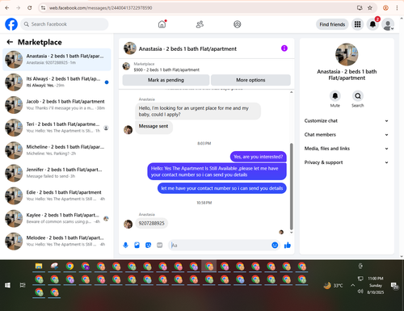Screen dimensions: 404x311
Task: Click the Find friends button
Action: point(332,24)
